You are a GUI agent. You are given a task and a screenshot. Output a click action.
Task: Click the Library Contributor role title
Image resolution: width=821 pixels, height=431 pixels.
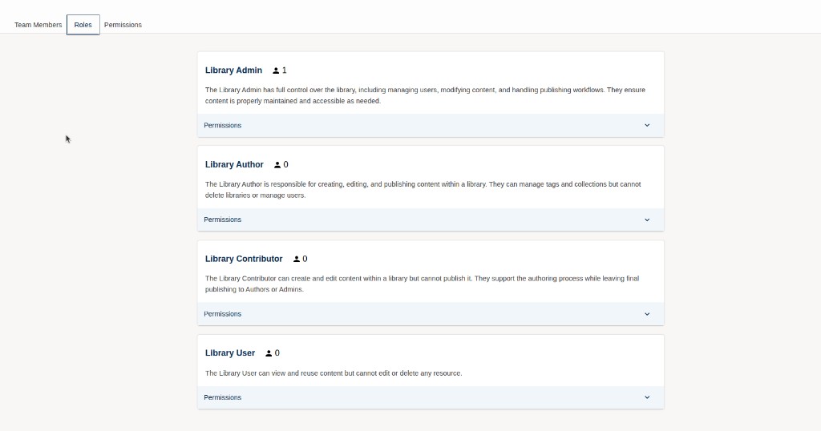pos(244,259)
